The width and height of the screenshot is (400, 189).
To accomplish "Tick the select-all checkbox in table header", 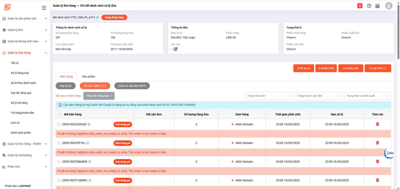I will 59,115.
